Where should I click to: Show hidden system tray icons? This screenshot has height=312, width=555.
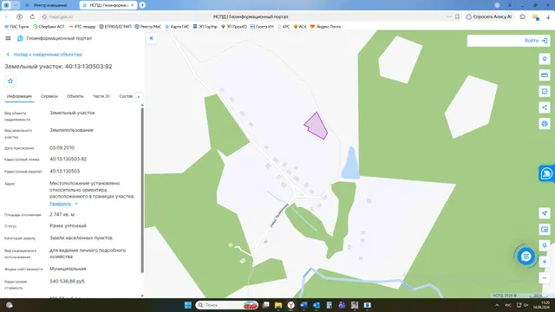(x=497, y=305)
